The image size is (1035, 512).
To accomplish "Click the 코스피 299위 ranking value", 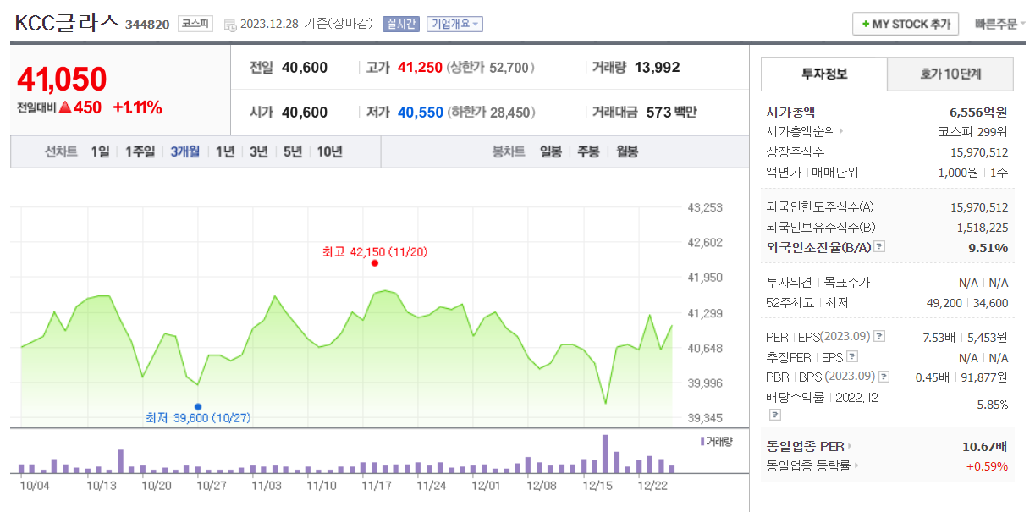I will click(x=972, y=131).
